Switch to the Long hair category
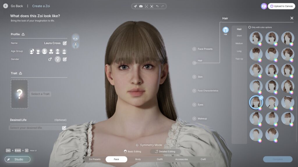This screenshot has height=167, width=298. point(239,51)
